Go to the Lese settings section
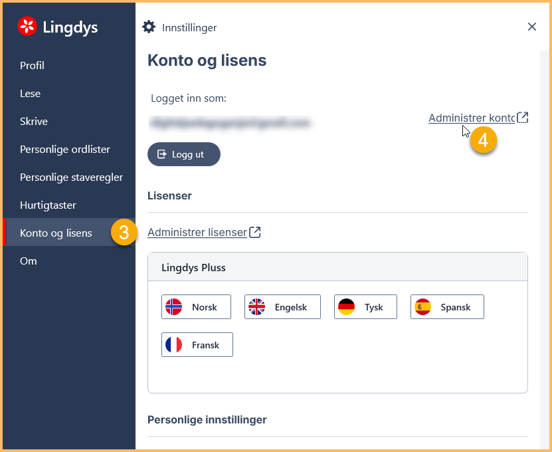Image resolution: width=552 pixels, height=452 pixels. (x=30, y=94)
